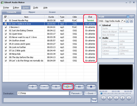Click the black preview video area
This screenshot has height=106, width=137.
point(116,77)
